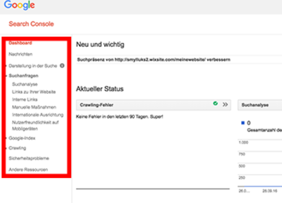Image resolution: width=282 pixels, height=203 pixels.
Task: Open Internationale Ausrichtung
Action: [x=38, y=115]
